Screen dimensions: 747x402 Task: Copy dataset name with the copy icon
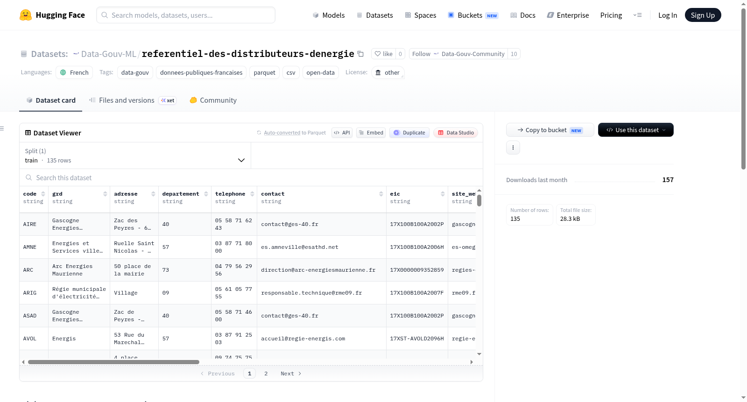pyautogui.click(x=360, y=54)
